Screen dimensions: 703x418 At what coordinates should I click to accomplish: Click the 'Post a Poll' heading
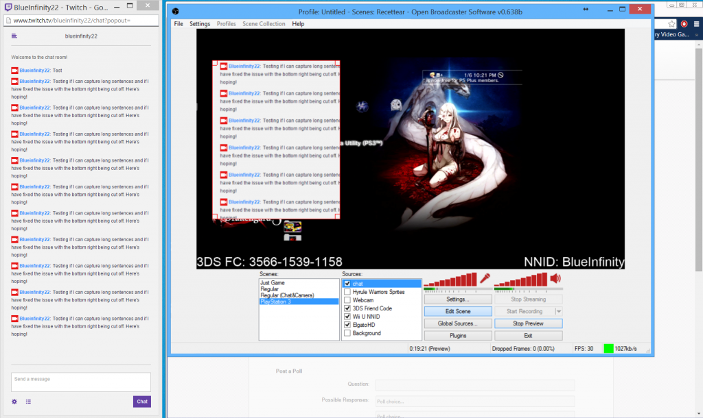pos(289,371)
